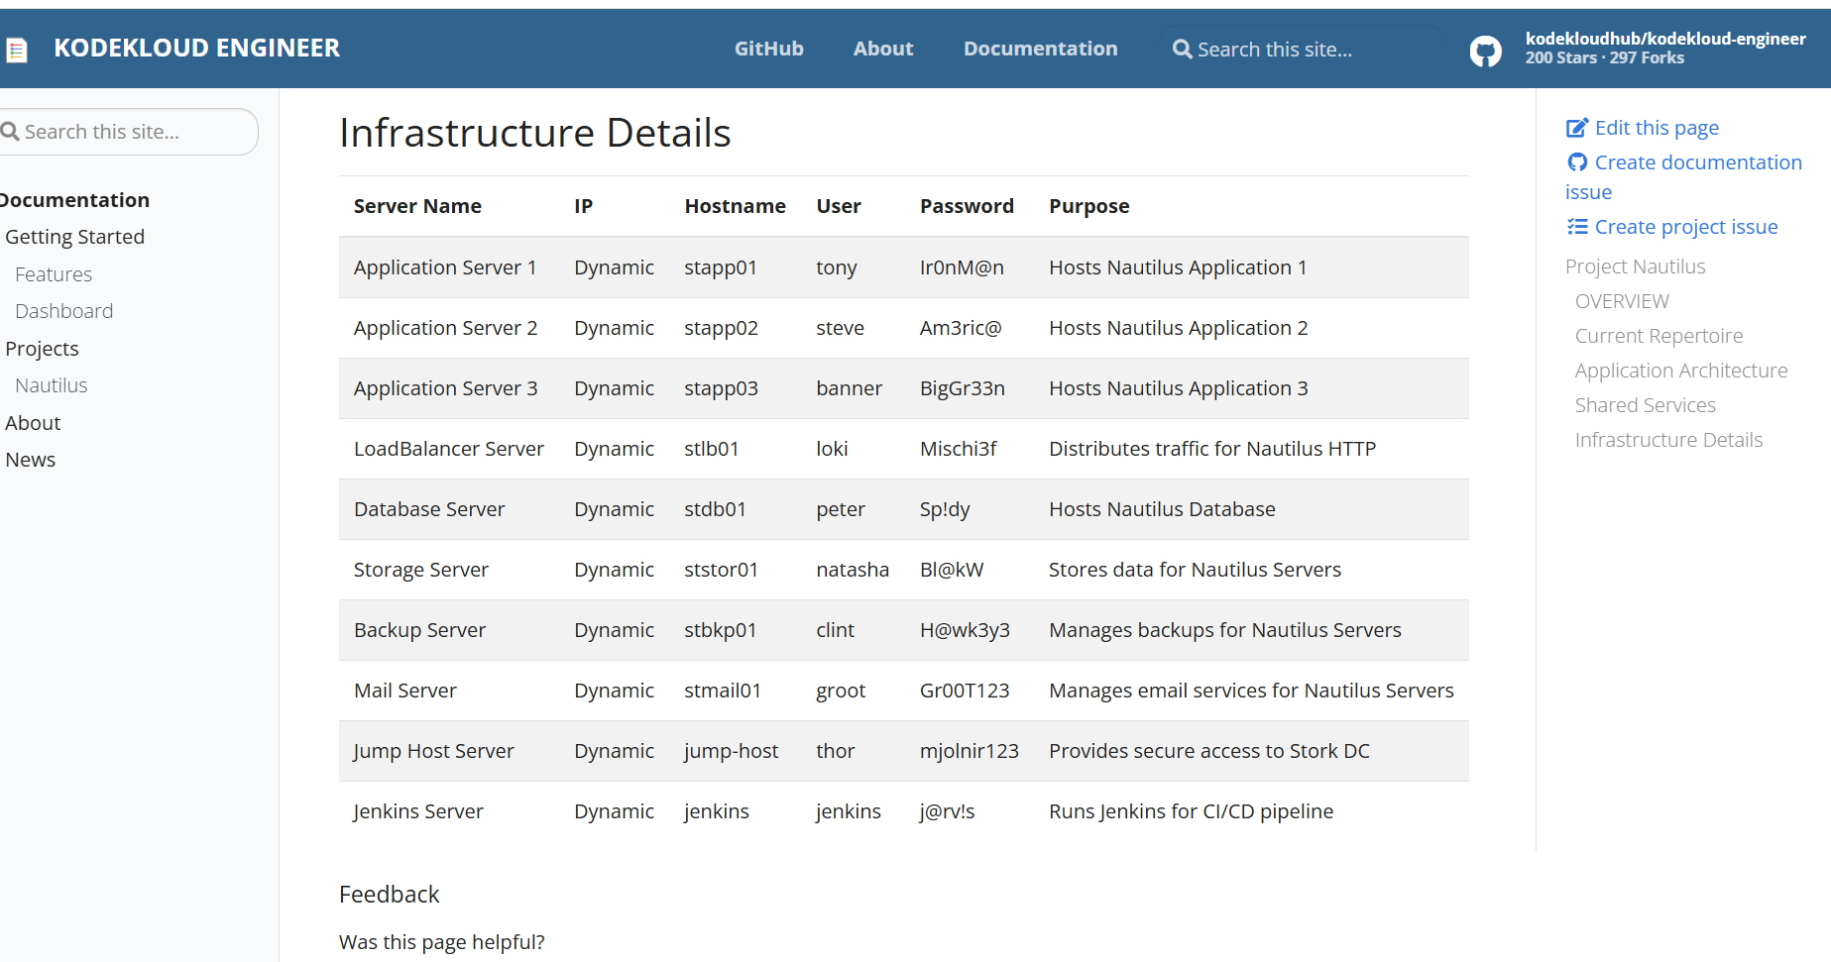
Task: Click the stapp02 hostname cell
Action: pos(721,328)
